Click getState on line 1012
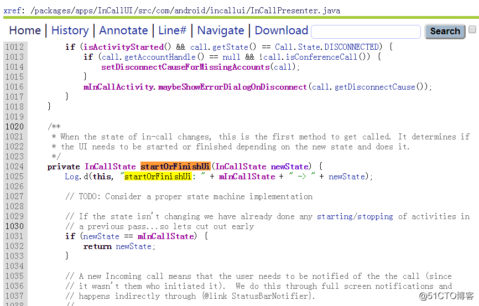Viewport: 479px width, 306px height. tap(230, 47)
